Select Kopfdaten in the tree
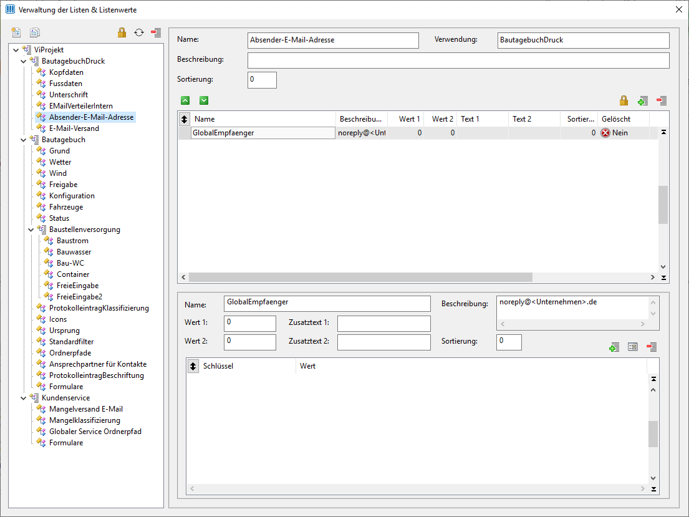This screenshot has height=517, width=689. (x=66, y=72)
